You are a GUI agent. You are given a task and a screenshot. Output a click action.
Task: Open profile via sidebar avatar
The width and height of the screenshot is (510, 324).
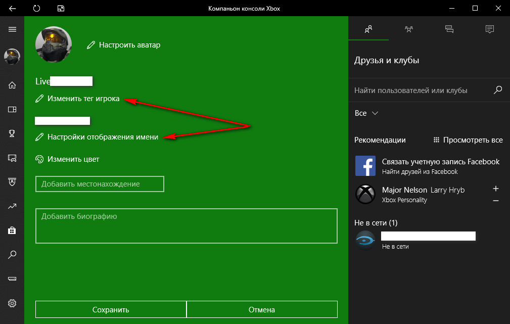pyautogui.click(x=12, y=57)
